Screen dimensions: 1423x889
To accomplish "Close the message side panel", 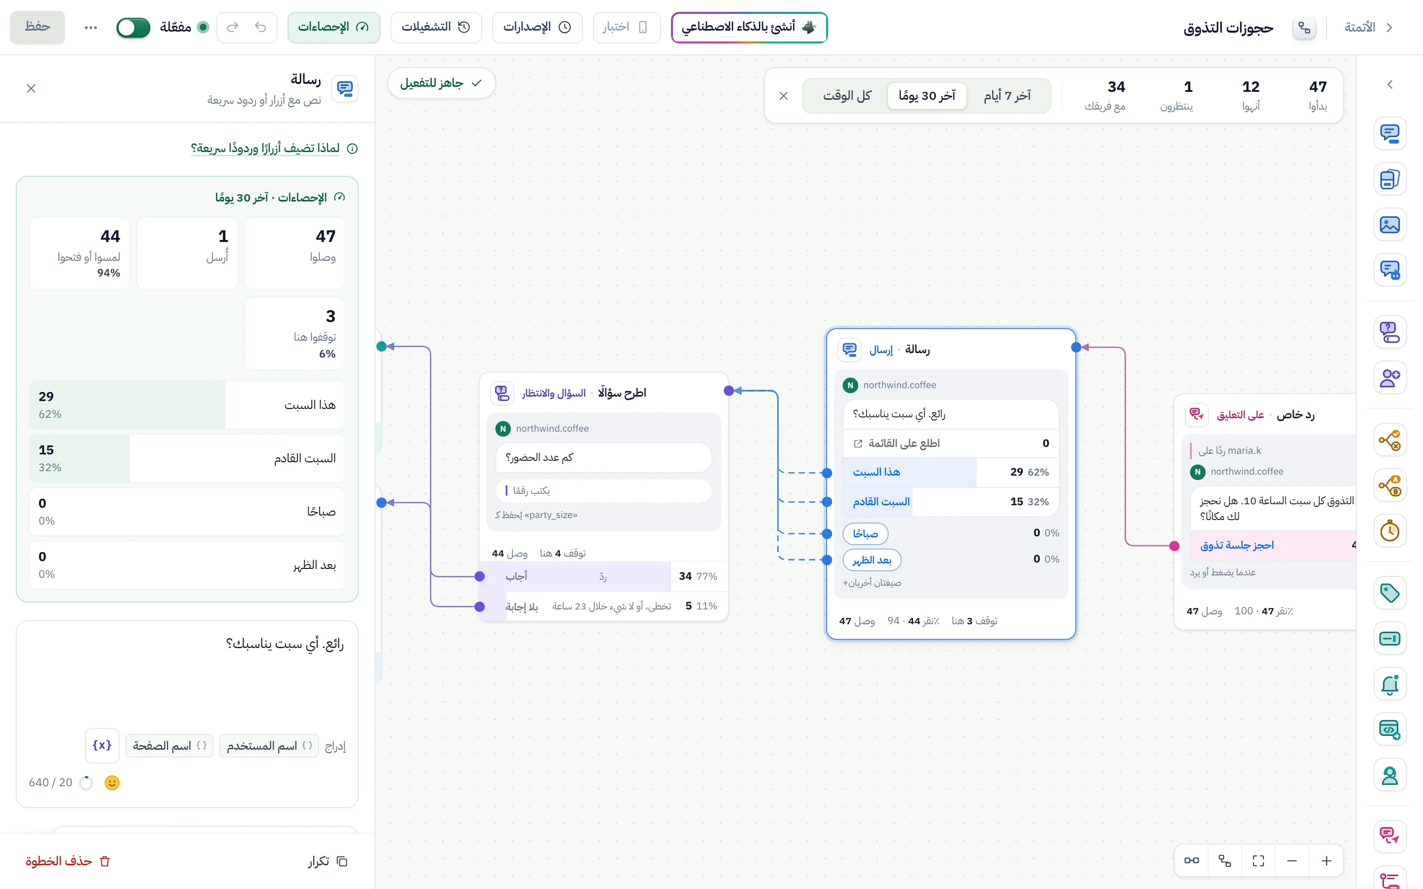I will [x=31, y=88].
